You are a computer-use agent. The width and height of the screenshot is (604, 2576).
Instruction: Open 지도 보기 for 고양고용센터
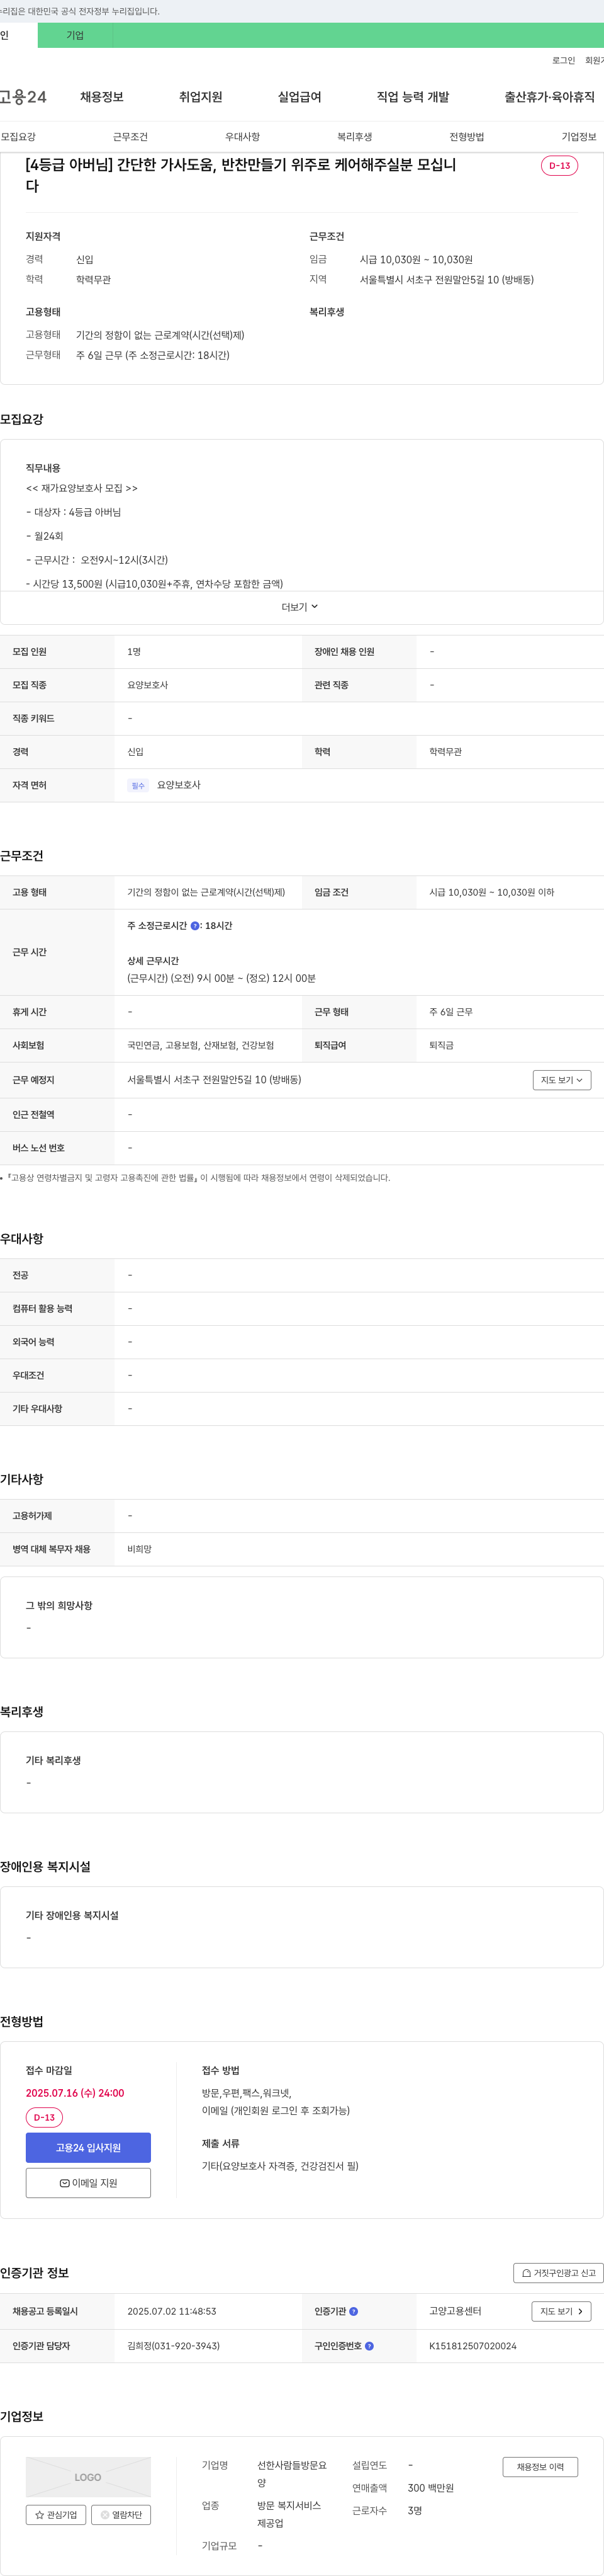pos(561,2311)
